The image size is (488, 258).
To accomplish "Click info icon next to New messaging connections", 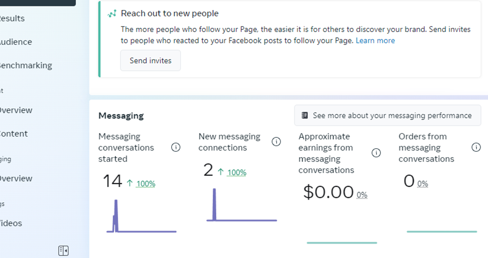I will tap(276, 142).
